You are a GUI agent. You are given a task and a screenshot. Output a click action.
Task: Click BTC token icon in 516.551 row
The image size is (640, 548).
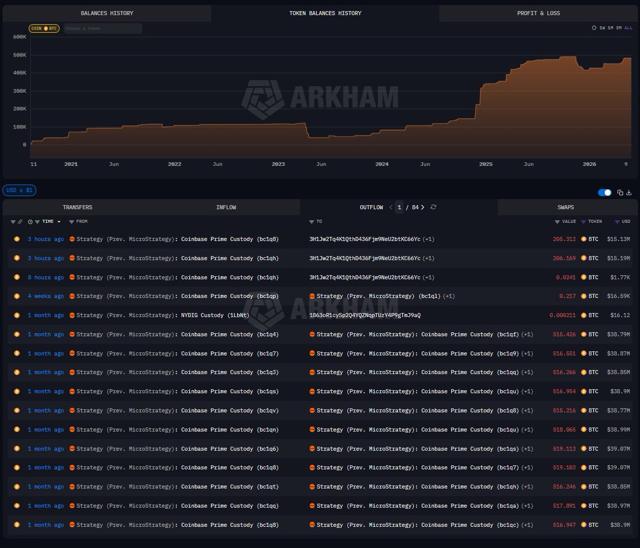(583, 353)
